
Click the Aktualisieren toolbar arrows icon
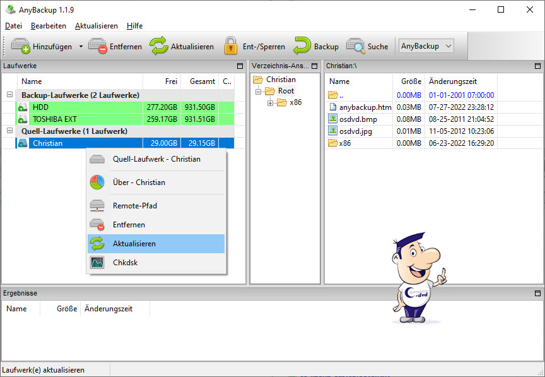[159, 46]
